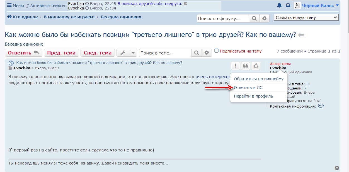
Task: Choose Обратиться по никнейму menu entry
Action: point(258,79)
